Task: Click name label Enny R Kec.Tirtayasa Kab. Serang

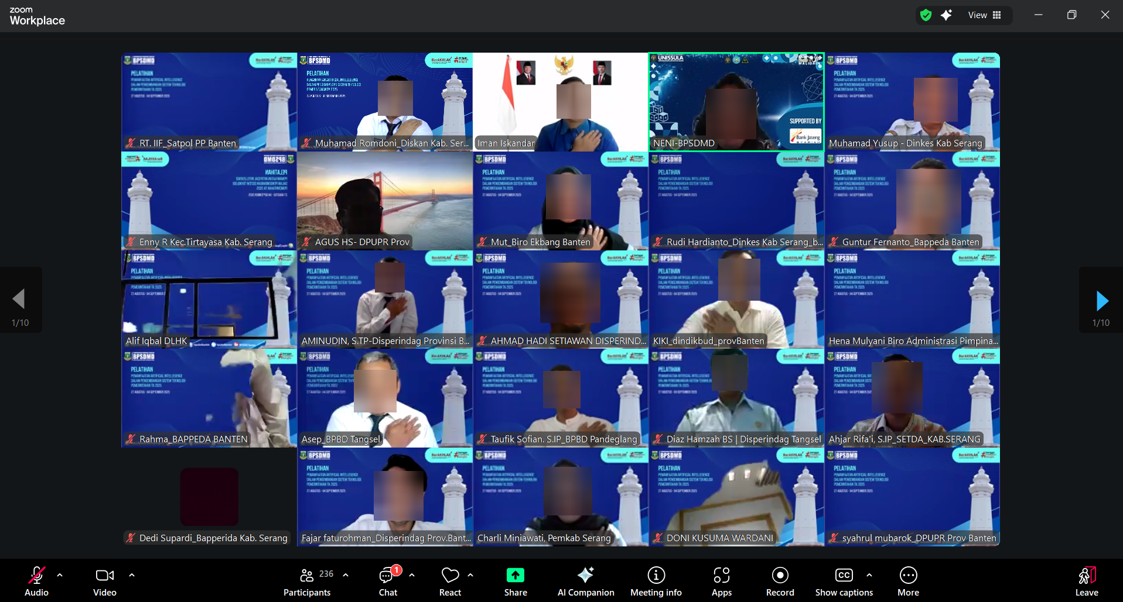Action: (x=206, y=242)
